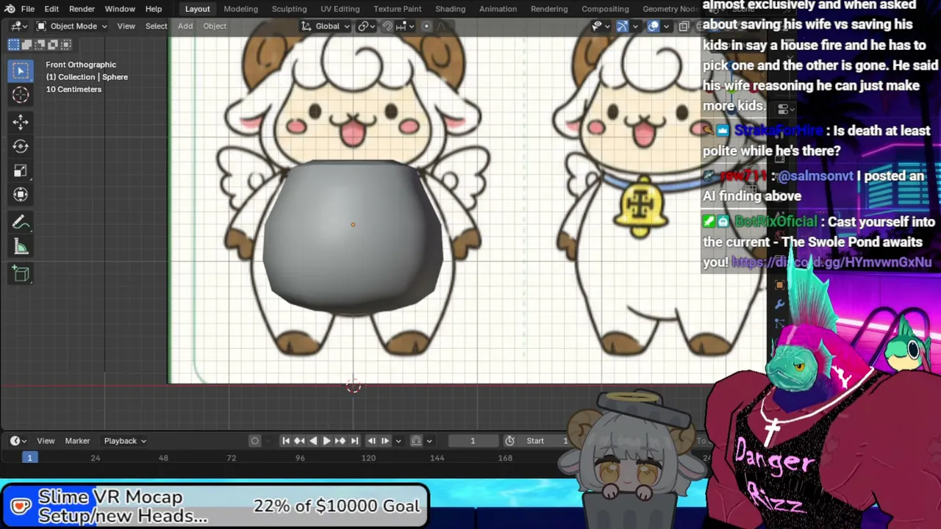The image size is (941, 529).
Task: Step to previous keyframe type marker
Action: [371, 441]
